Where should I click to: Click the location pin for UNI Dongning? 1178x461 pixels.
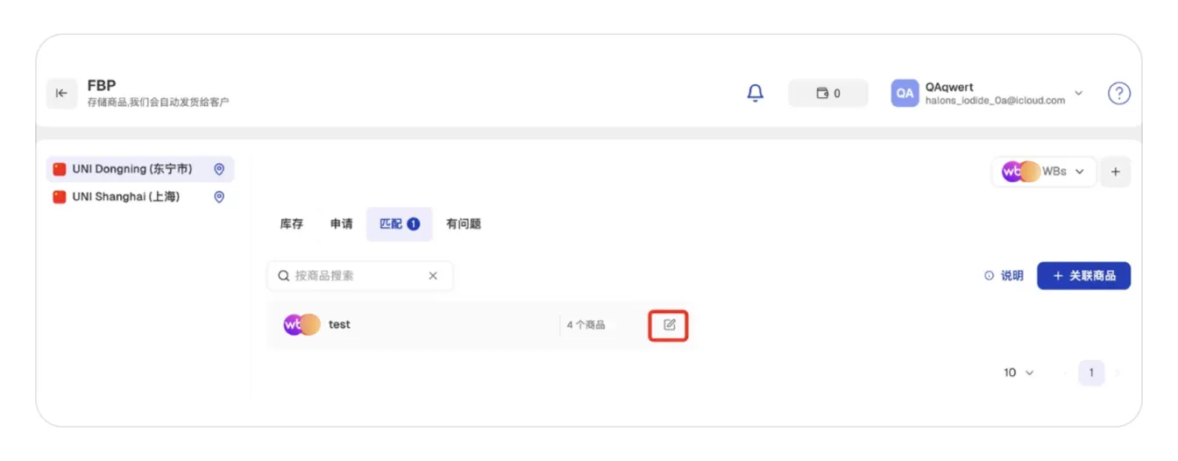(219, 169)
